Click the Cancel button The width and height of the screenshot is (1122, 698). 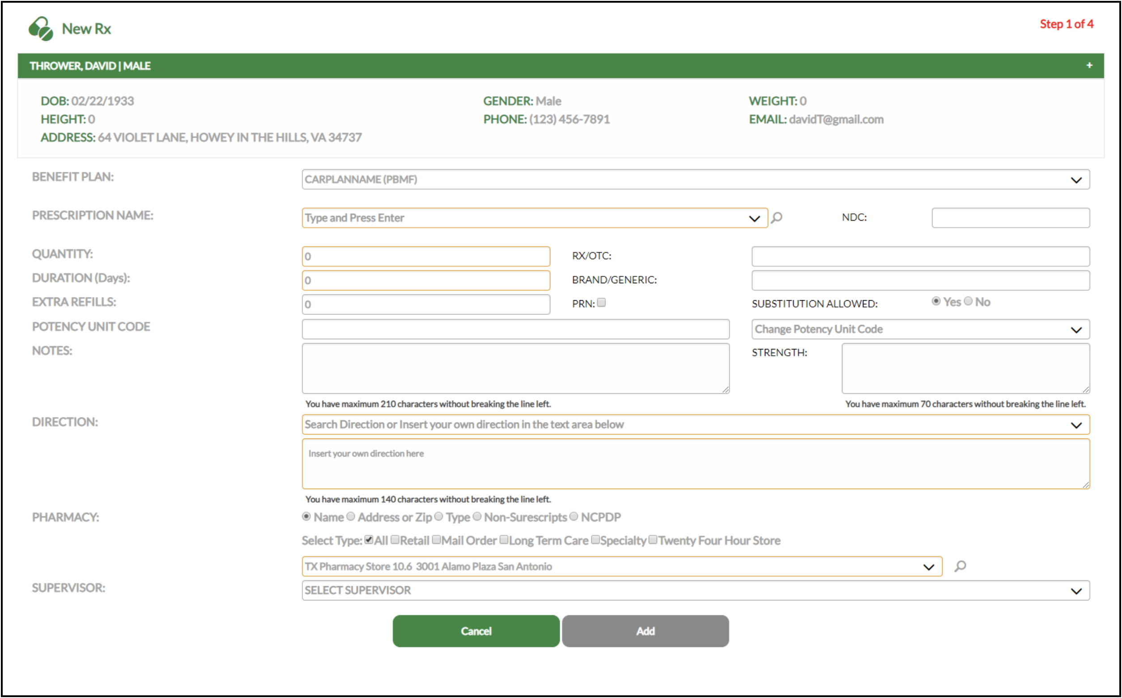[476, 631]
